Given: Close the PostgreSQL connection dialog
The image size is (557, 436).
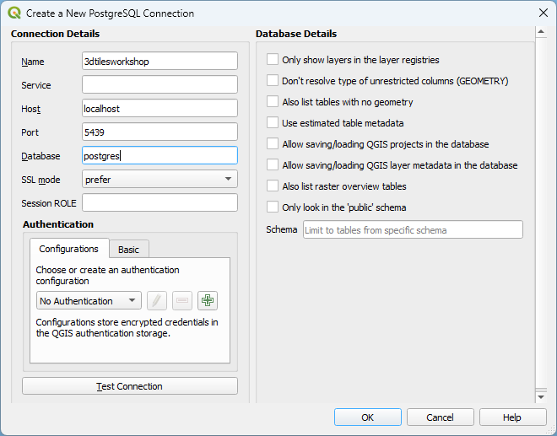Looking at the screenshot, I should tap(543, 13).
